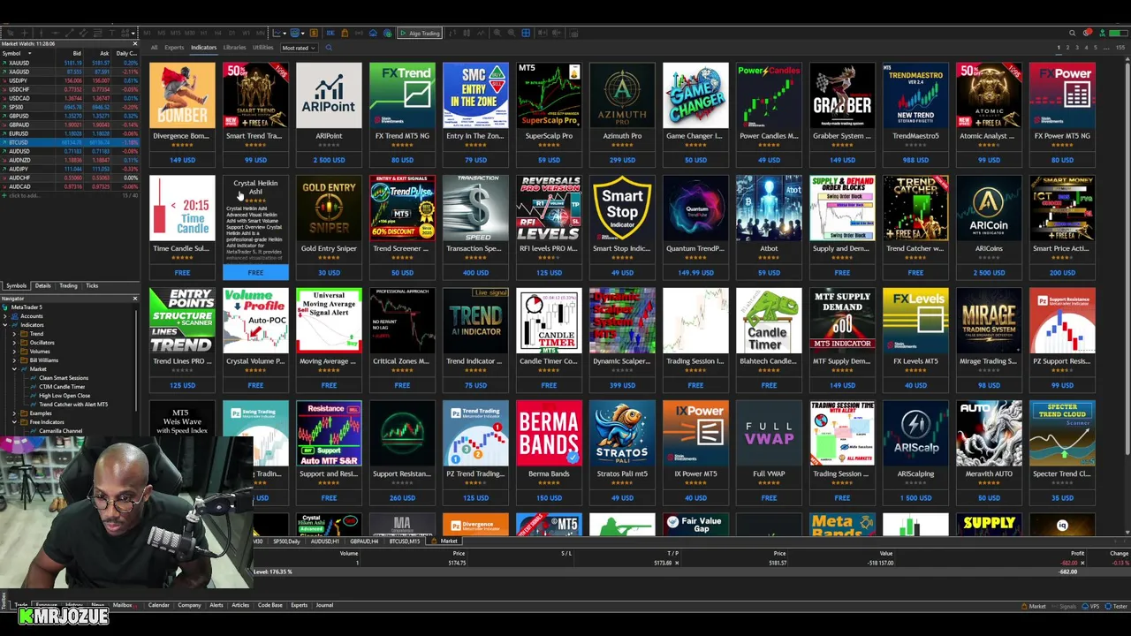Select High Low Open Close indicator
The height and width of the screenshot is (636, 1131).
click(65, 396)
